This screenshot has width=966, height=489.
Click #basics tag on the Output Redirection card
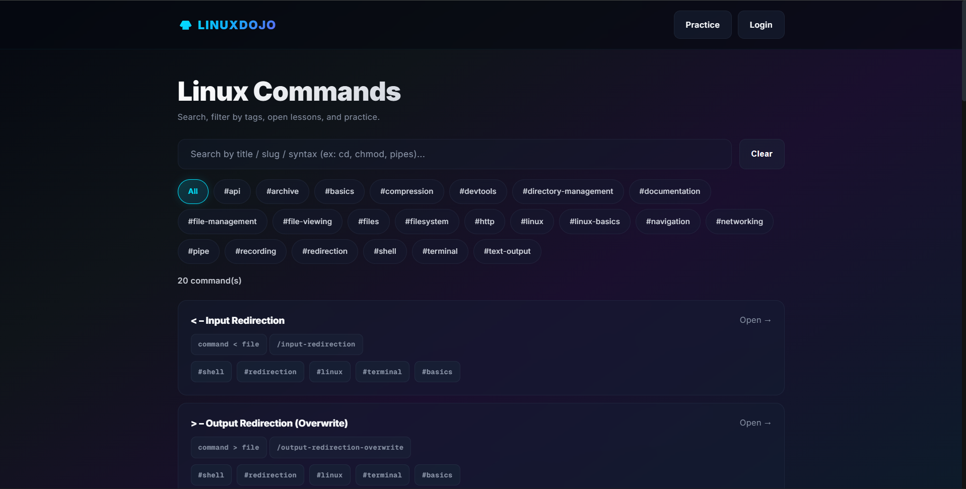[x=437, y=474]
